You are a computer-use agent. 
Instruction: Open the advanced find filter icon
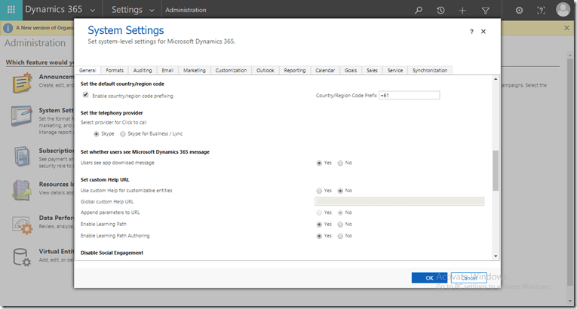pyautogui.click(x=485, y=11)
